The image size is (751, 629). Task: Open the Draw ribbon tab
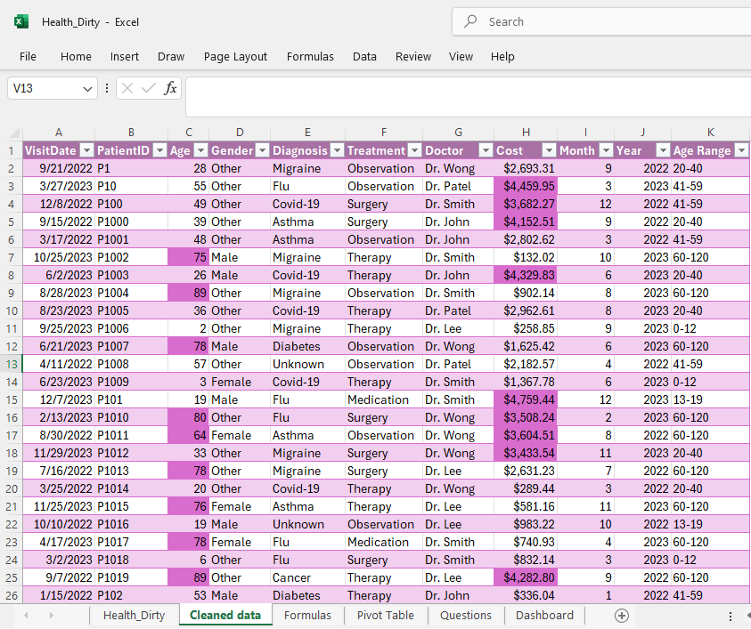(x=171, y=56)
